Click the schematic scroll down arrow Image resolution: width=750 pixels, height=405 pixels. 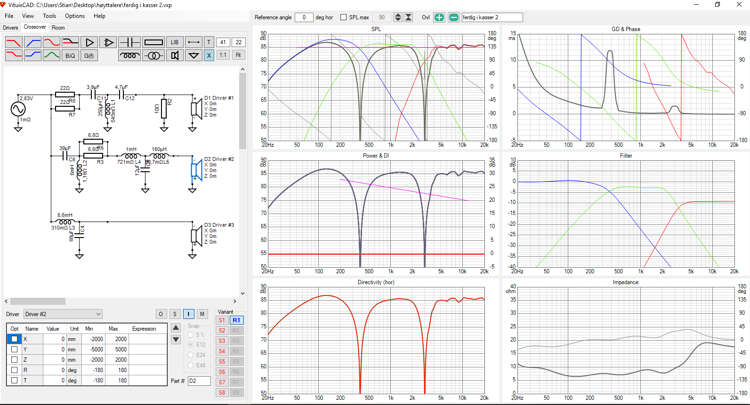(x=243, y=294)
